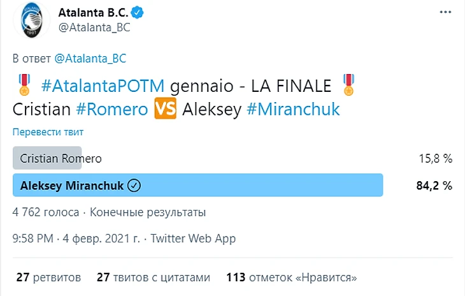The height and width of the screenshot is (296, 465).
Task: View the 113 отметок «Нравится» list
Action: 291,277
